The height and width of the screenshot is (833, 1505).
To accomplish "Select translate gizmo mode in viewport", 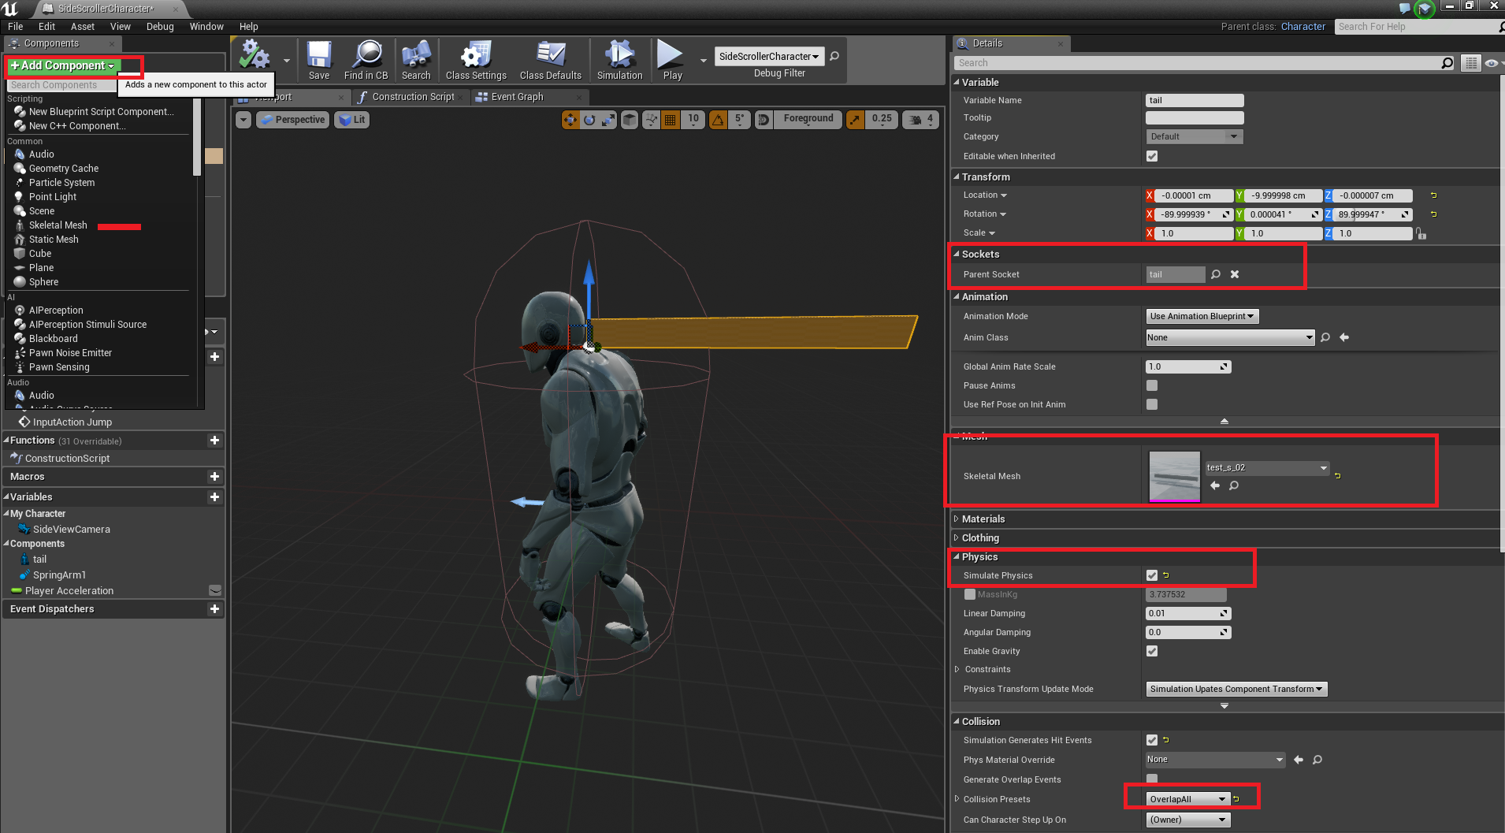I will click(x=570, y=120).
